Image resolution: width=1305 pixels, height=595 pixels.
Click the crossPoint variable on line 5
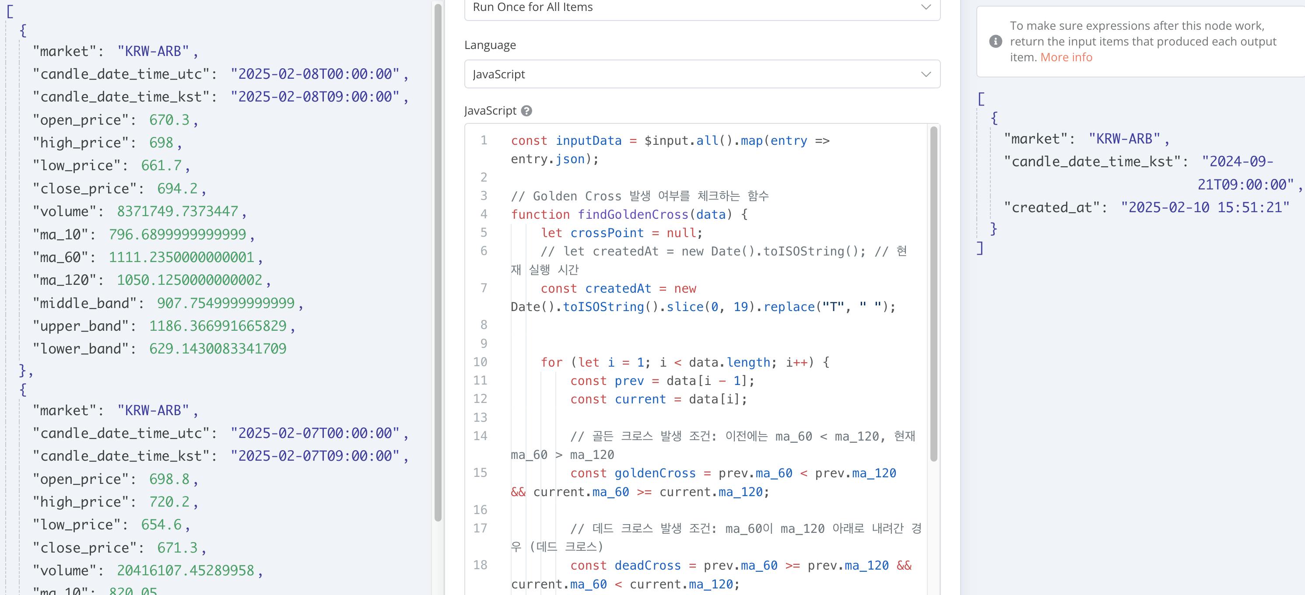point(607,233)
